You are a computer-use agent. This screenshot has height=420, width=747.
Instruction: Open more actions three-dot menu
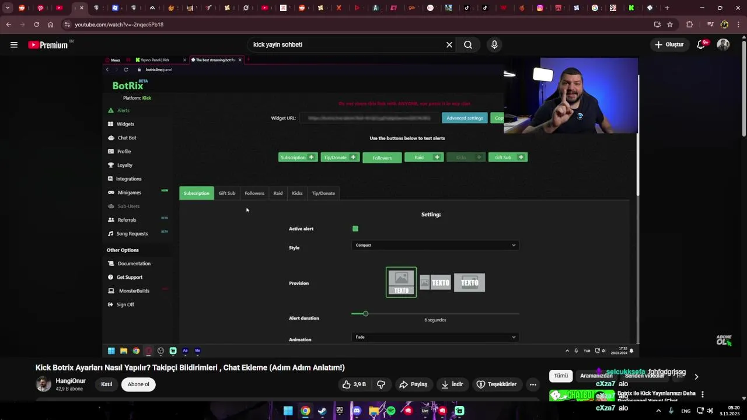533,384
